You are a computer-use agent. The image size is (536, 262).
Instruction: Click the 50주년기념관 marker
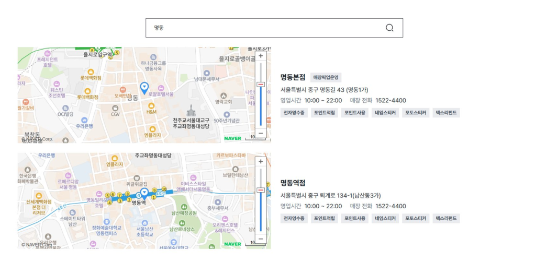click(x=227, y=114)
